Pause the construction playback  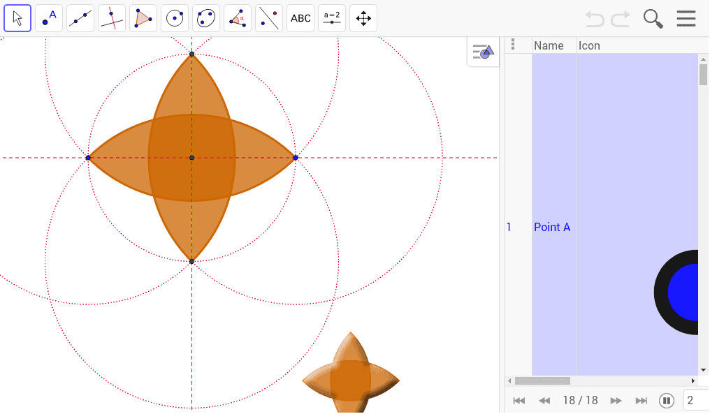[667, 401]
